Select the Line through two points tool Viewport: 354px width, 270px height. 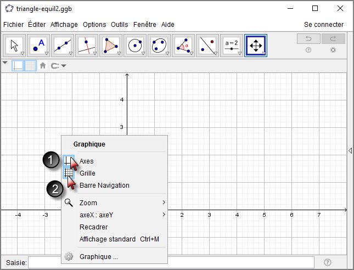click(63, 46)
